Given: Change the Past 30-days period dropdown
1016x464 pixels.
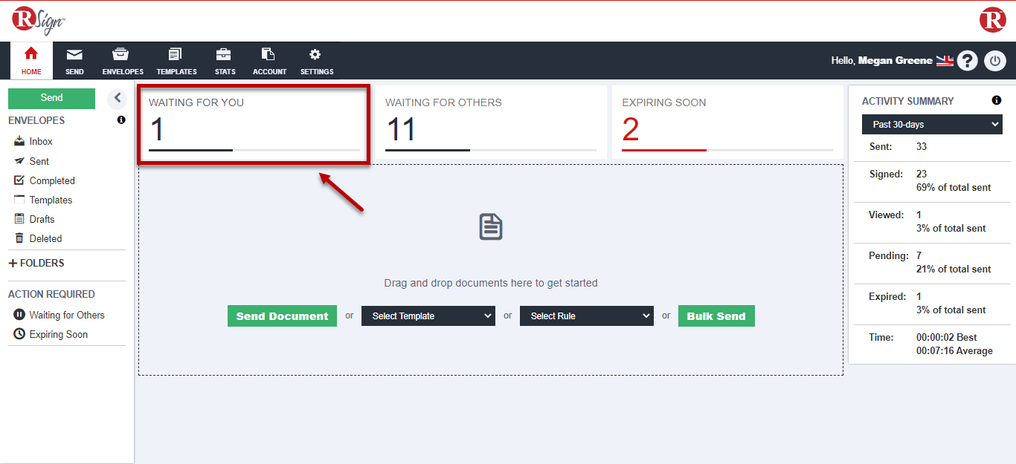Looking at the screenshot, I should (932, 125).
